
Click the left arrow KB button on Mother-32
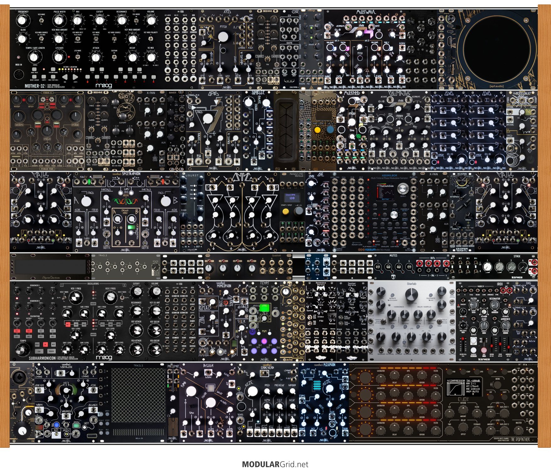[x=64, y=77]
